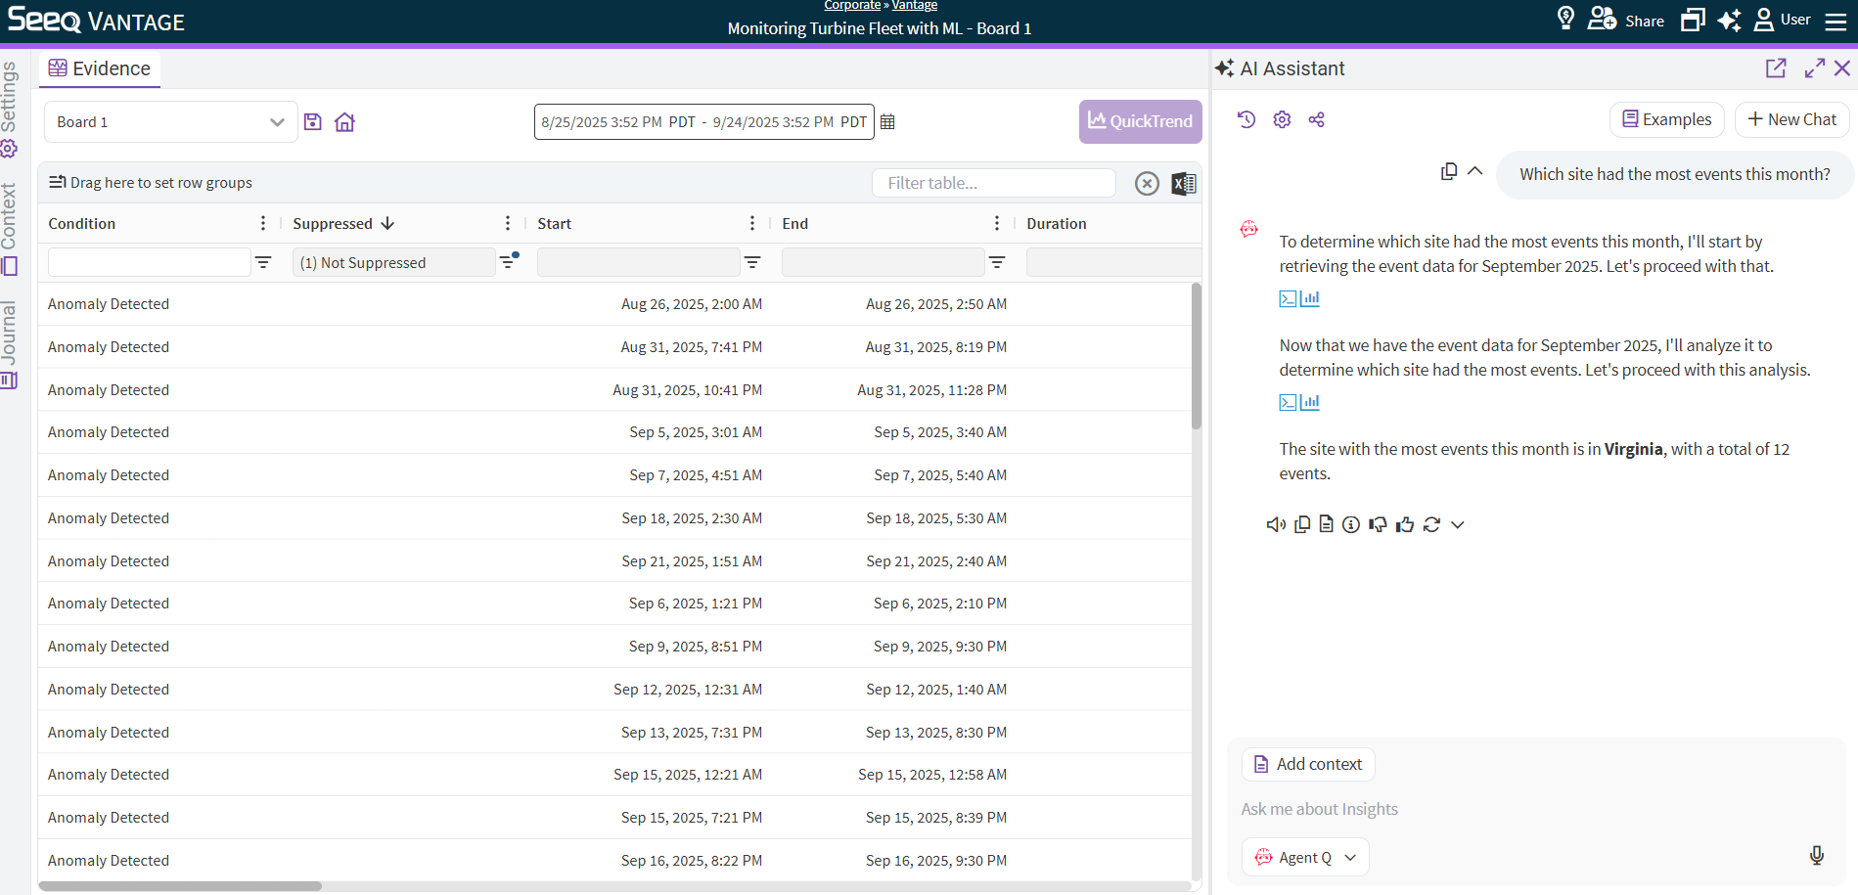
Task: Click the home icon next to Board 1
Action: coord(344,122)
